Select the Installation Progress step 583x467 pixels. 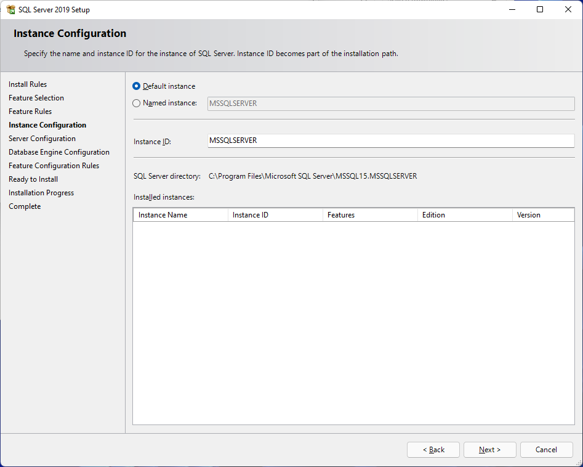pos(41,193)
